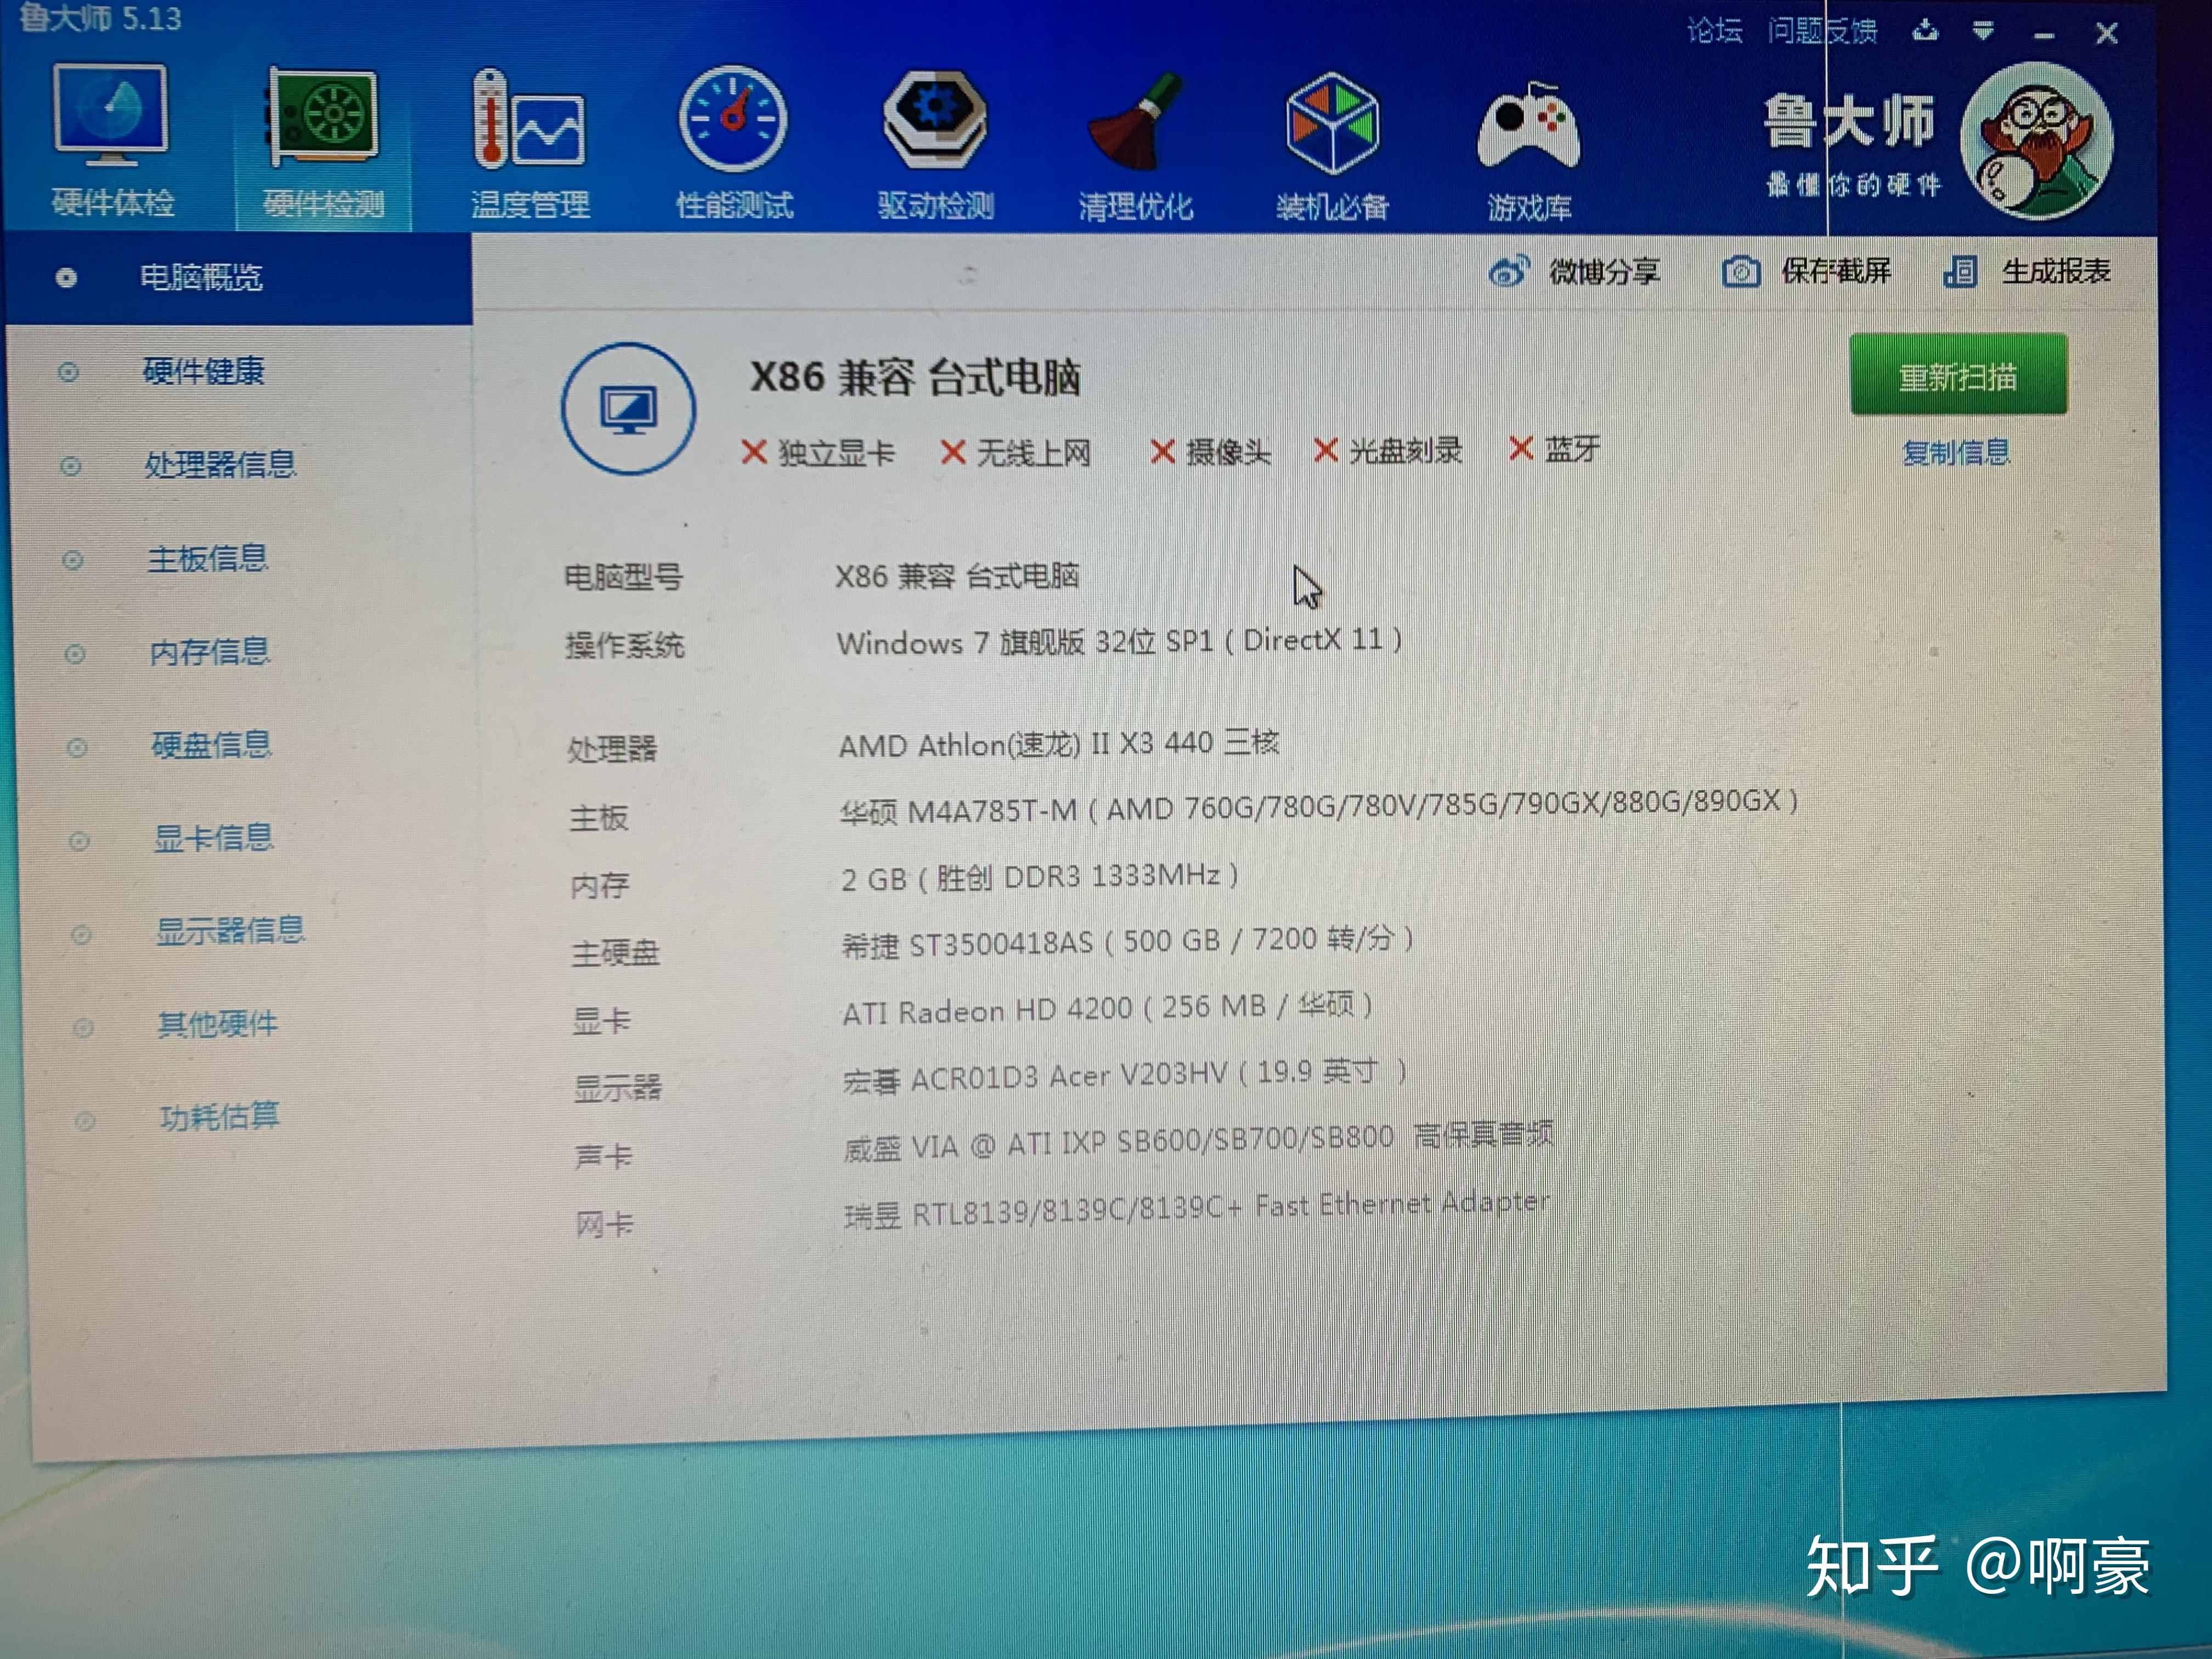
Task: Select 处理器信息 in the sidebar
Action: point(220,465)
